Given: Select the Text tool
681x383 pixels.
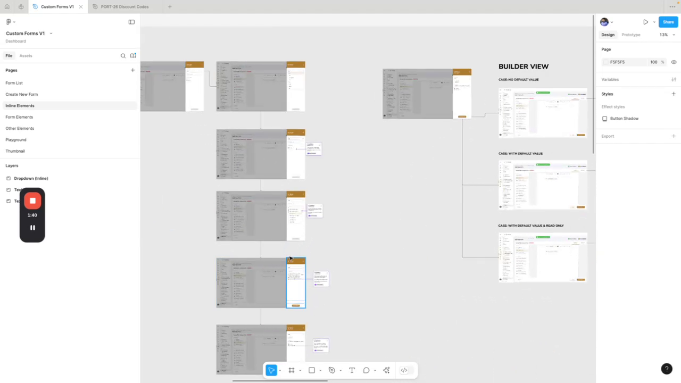Looking at the screenshot, I should tap(352, 370).
